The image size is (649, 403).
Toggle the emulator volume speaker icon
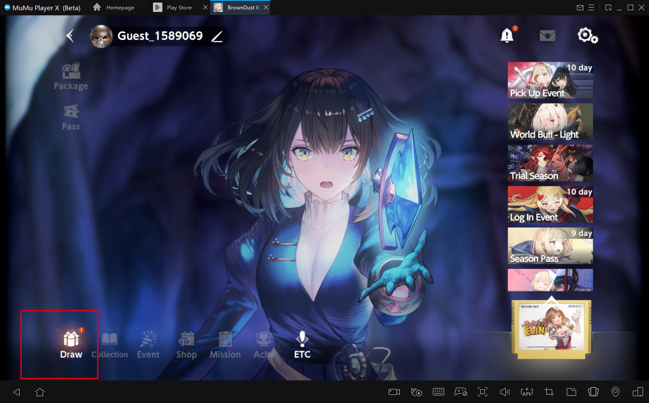505,392
